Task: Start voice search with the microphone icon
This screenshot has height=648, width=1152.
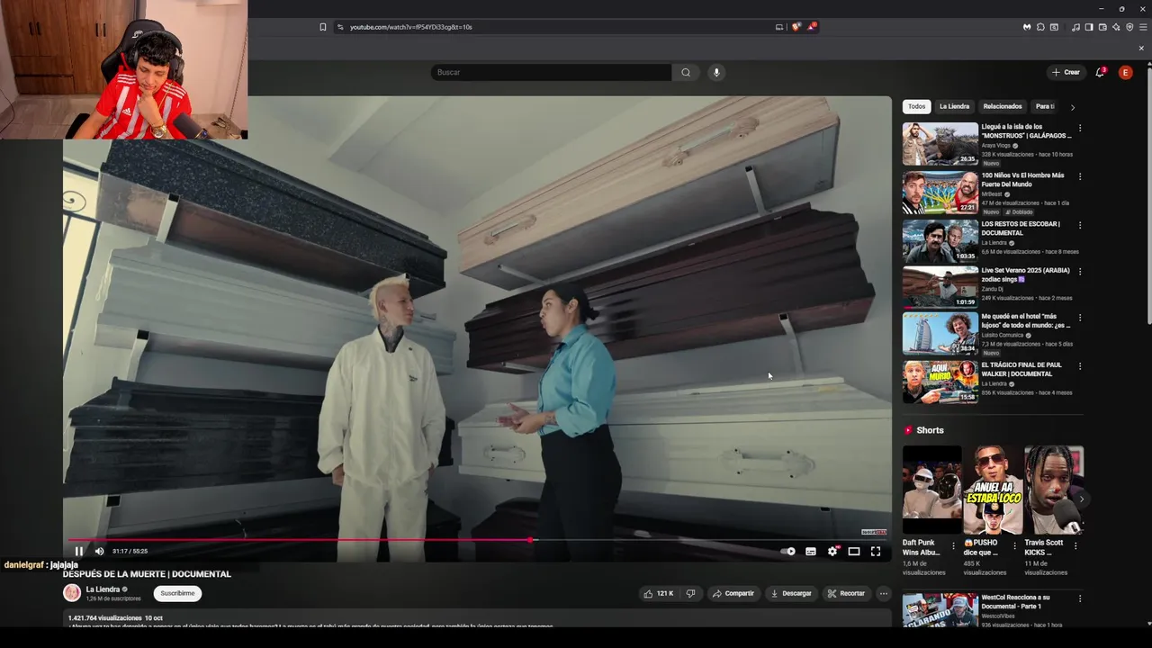Action: [x=716, y=72]
